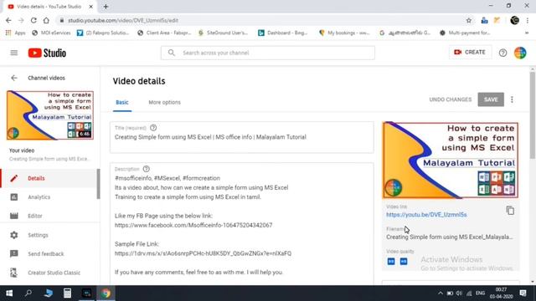This screenshot has height=301, width=536.
Task: Open the three-dot options menu beside Save
Action: pyautogui.click(x=512, y=99)
